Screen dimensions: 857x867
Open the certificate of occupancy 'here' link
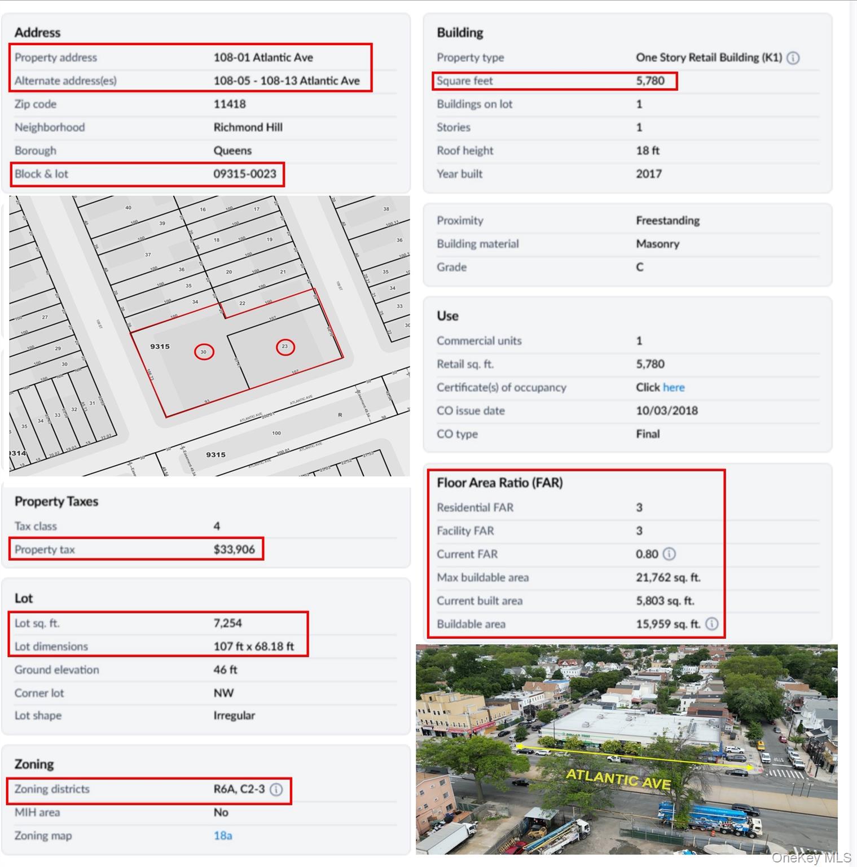click(674, 387)
